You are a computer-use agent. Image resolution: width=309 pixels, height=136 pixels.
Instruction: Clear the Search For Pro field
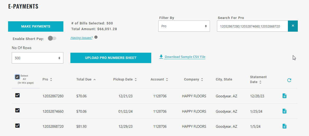coord(293,26)
